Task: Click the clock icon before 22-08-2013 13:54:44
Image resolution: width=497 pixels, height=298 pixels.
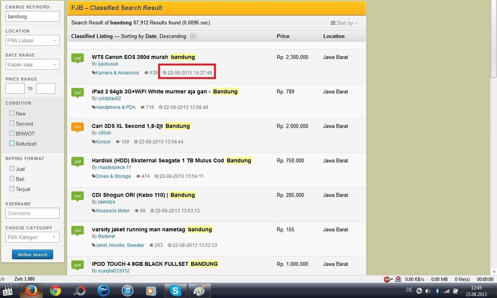Action: point(136,142)
